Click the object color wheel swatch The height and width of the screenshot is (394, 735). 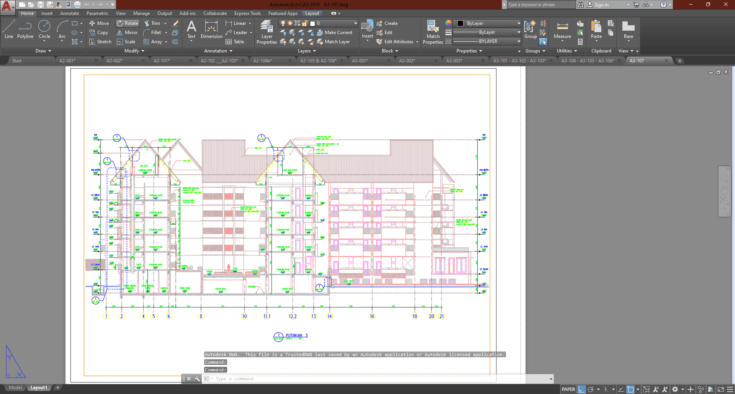[449, 23]
